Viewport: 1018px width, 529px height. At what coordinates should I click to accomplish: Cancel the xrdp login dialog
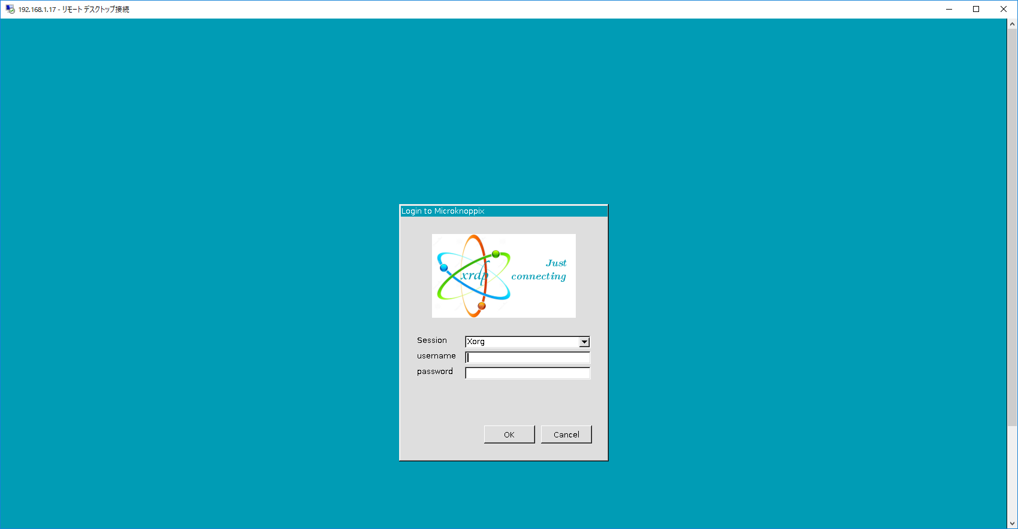[566, 434]
